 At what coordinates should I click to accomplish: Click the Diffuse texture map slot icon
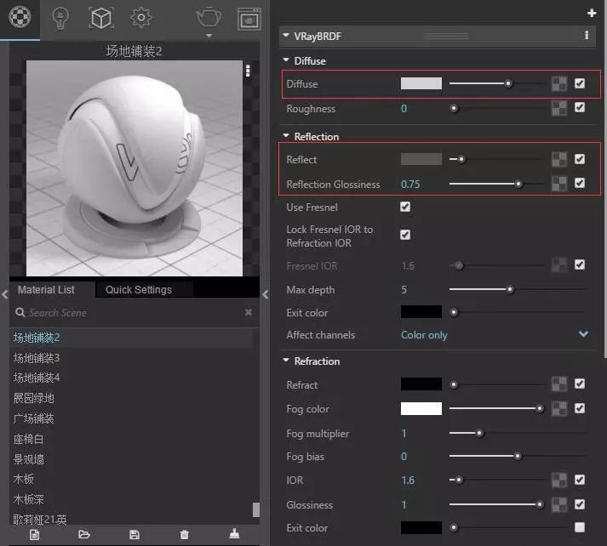click(x=559, y=84)
